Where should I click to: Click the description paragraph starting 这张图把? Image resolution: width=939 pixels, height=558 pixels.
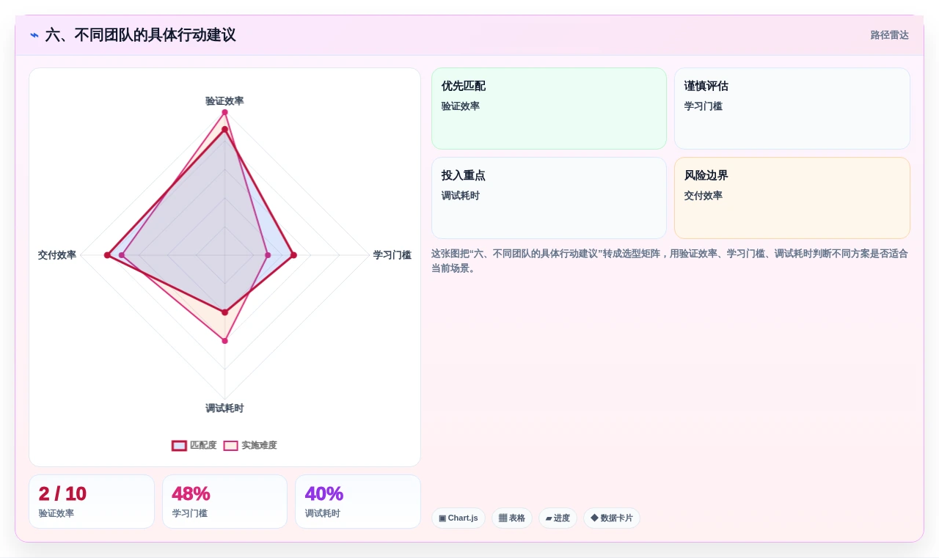[670, 261]
